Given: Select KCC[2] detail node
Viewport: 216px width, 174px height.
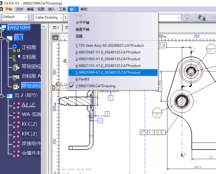Looking at the screenshot, I should (x=29, y=124).
